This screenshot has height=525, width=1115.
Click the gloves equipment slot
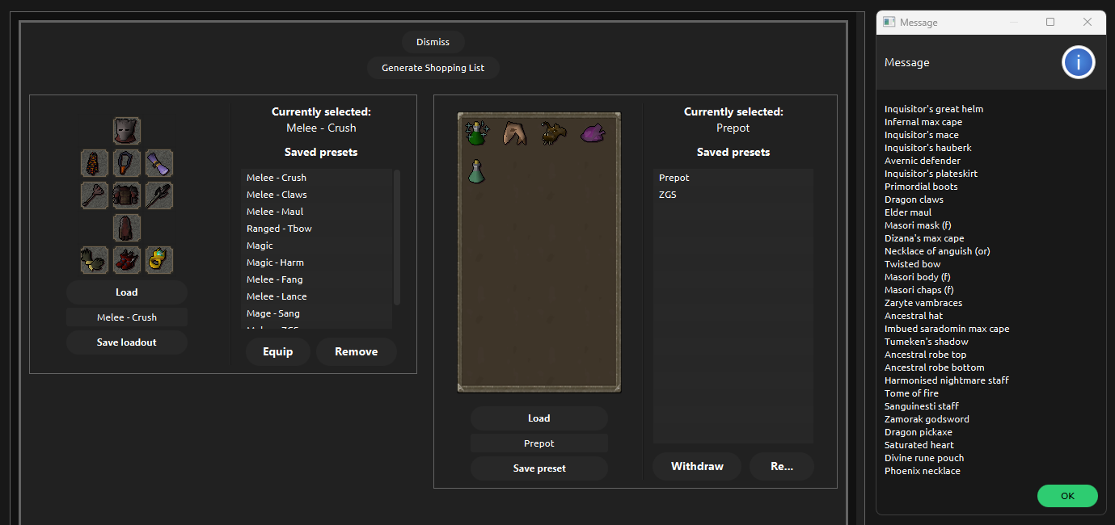pos(95,259)
